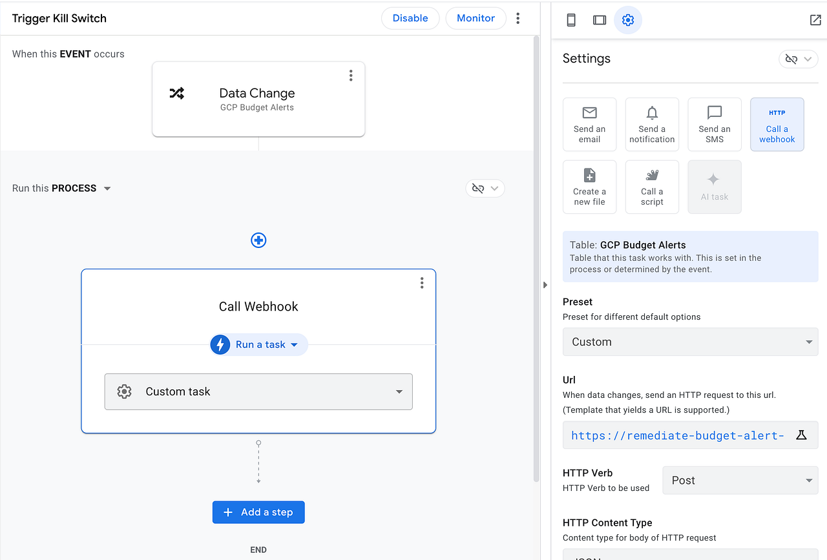Open the Run a task menu
The image size is (827, 560).
point(259,345)
